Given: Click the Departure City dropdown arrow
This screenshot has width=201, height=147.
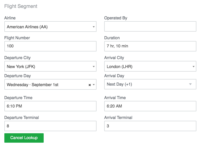Looking at the screenshot, I should pyautogui.click(x=93, y=67).
